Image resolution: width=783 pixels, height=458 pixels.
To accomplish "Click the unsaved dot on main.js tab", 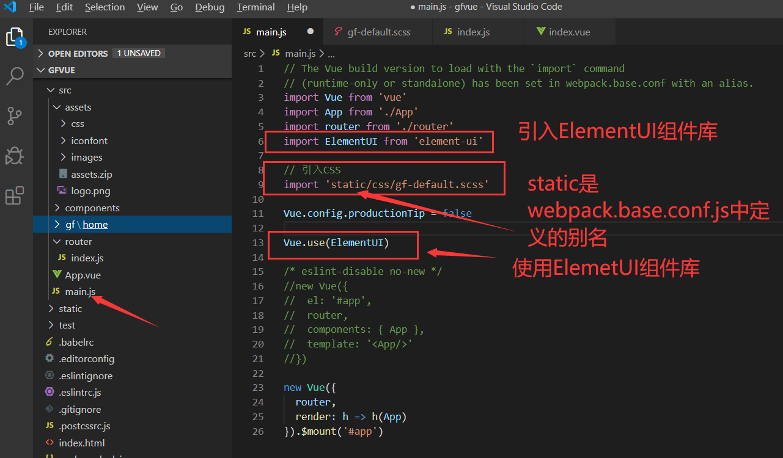I will tap(311, 31).
